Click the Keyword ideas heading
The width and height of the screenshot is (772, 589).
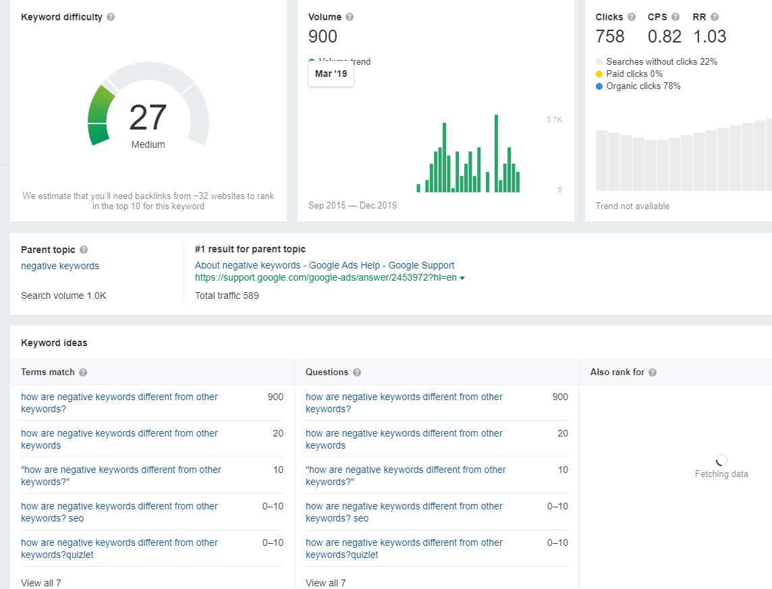click(54, 343)
